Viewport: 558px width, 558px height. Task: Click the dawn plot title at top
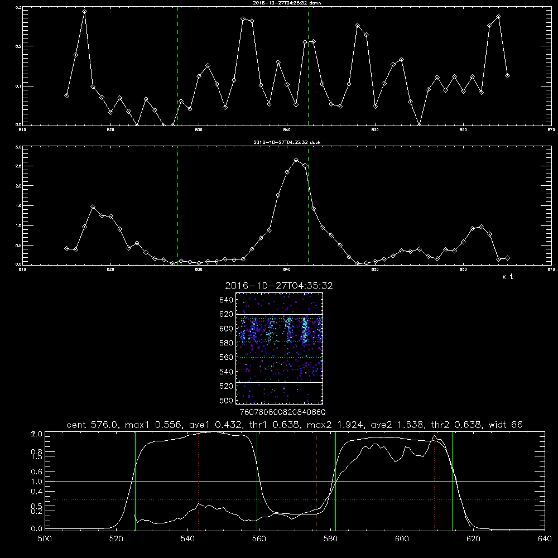tap(286, 3)
